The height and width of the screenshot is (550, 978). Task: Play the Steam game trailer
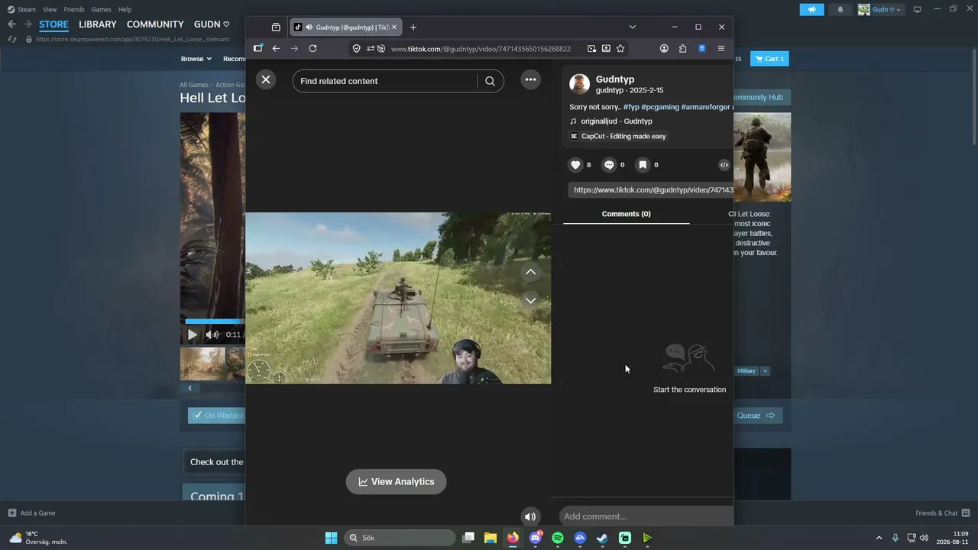(192, 335)
